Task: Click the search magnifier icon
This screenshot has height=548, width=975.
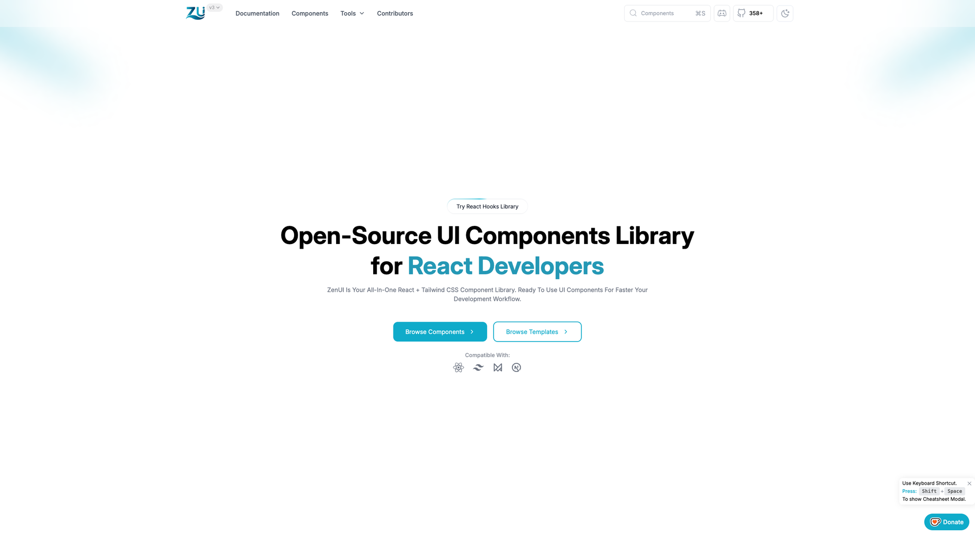Action: (633, 13)
